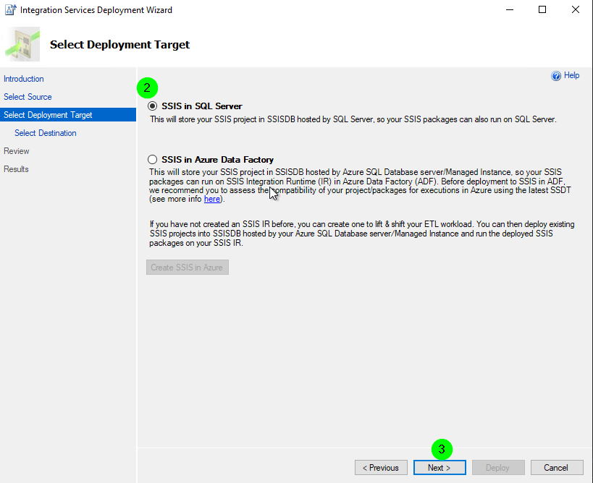Image resolution: width=593 pixels, height=483 pixels.
Task: Choose SSIS in Azure Data Factory option
Action: coord(152,159)
